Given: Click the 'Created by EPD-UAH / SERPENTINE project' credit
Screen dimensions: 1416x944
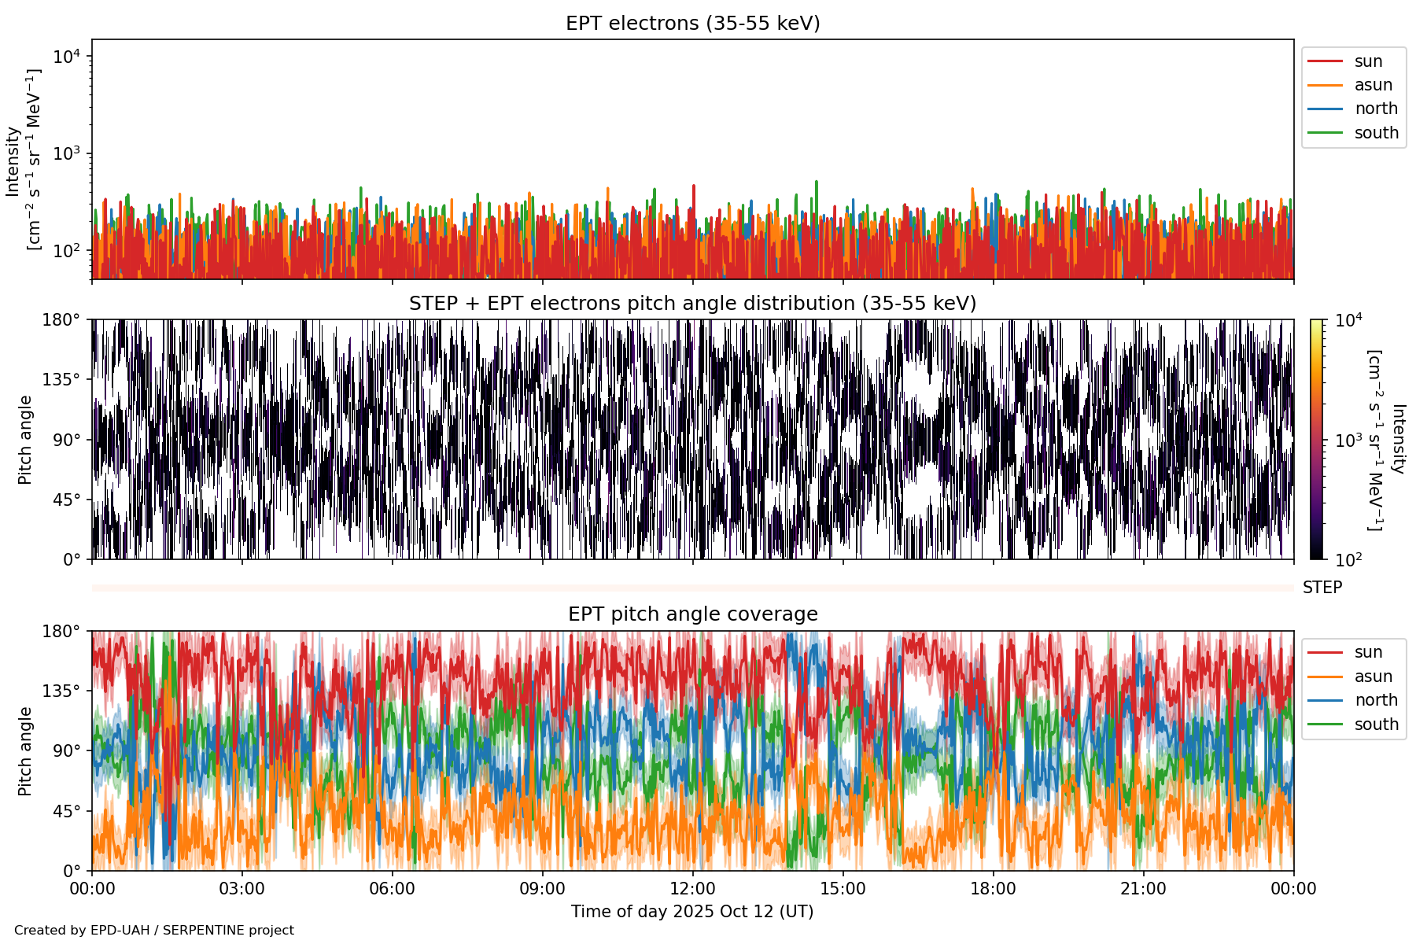Looking at the screenshot, I should 154,931.
